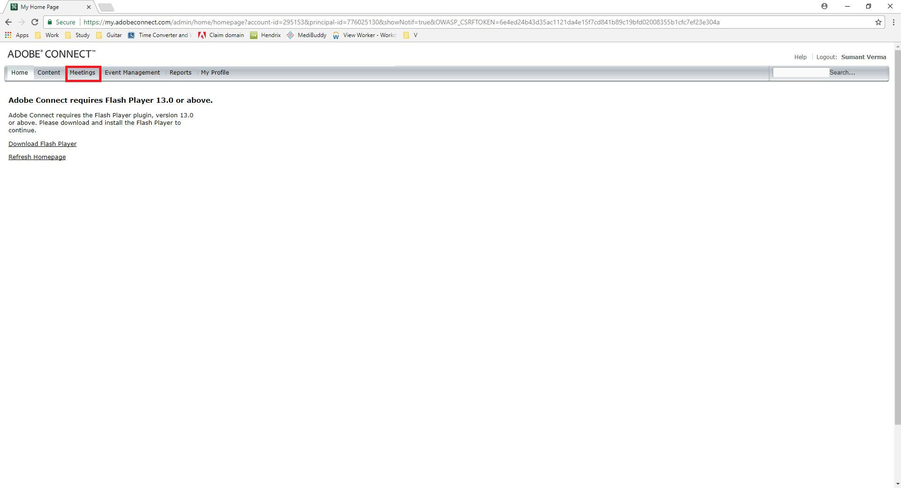Open the V bookmarks folder
The image size is (901, 488).
410,35
